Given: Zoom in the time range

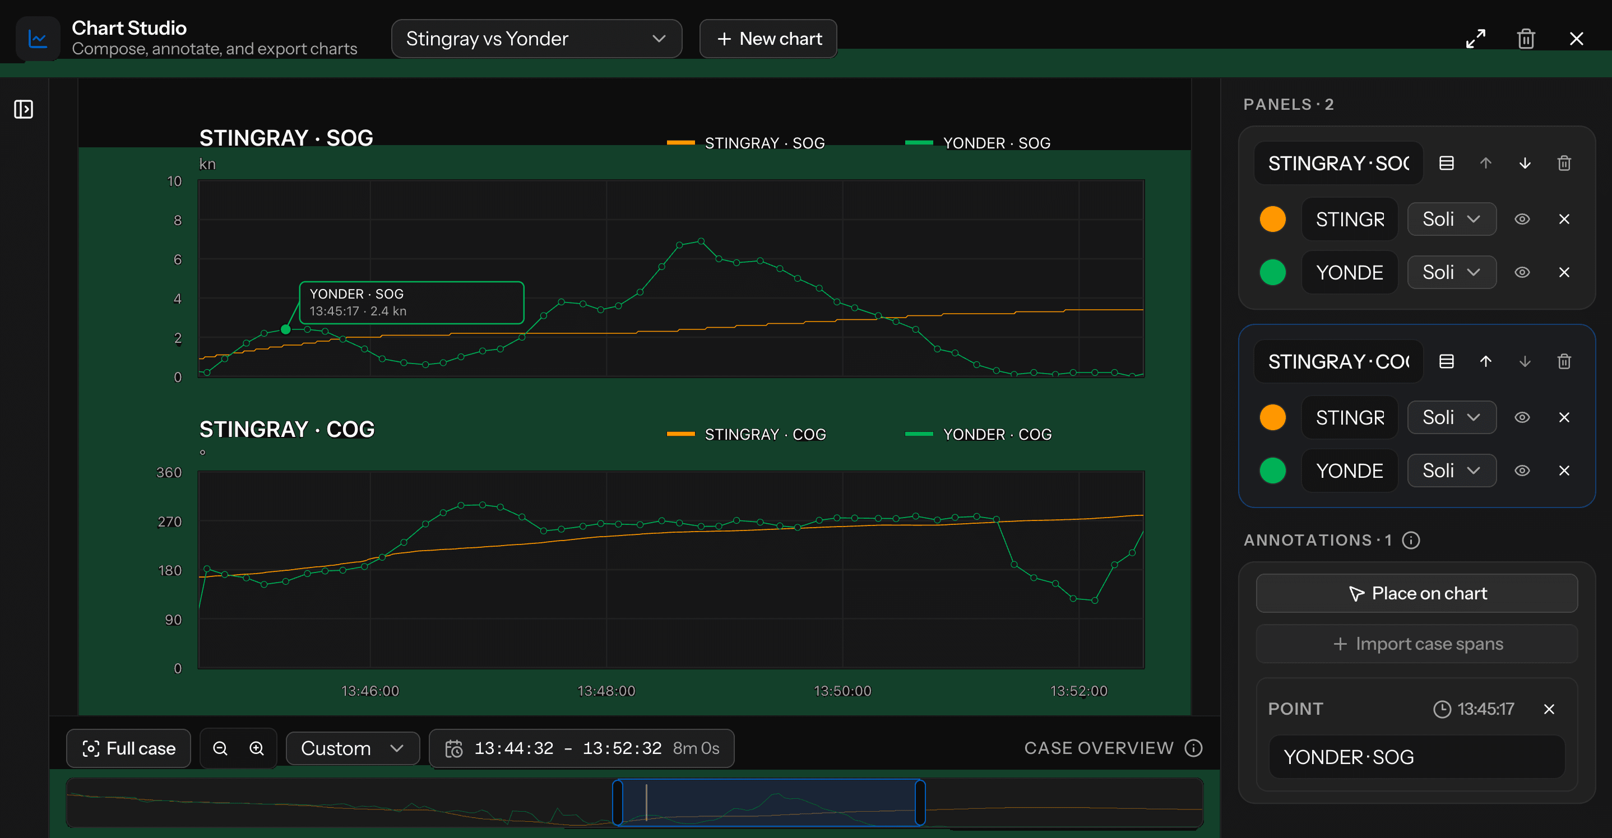Looking at the screenshot, I should pos(257,748).
